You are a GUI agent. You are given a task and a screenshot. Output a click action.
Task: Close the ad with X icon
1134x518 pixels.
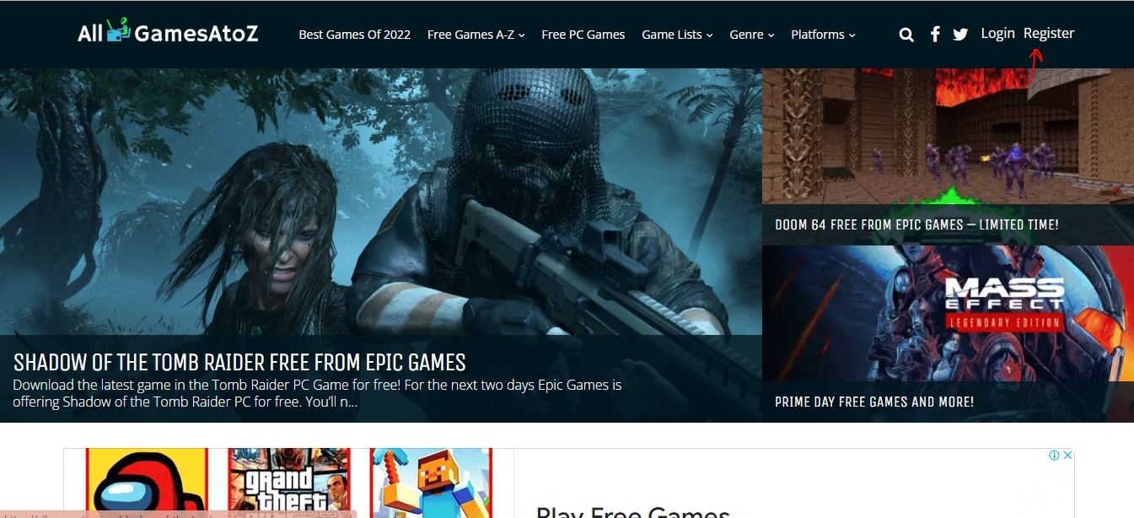click(1067, 456)
